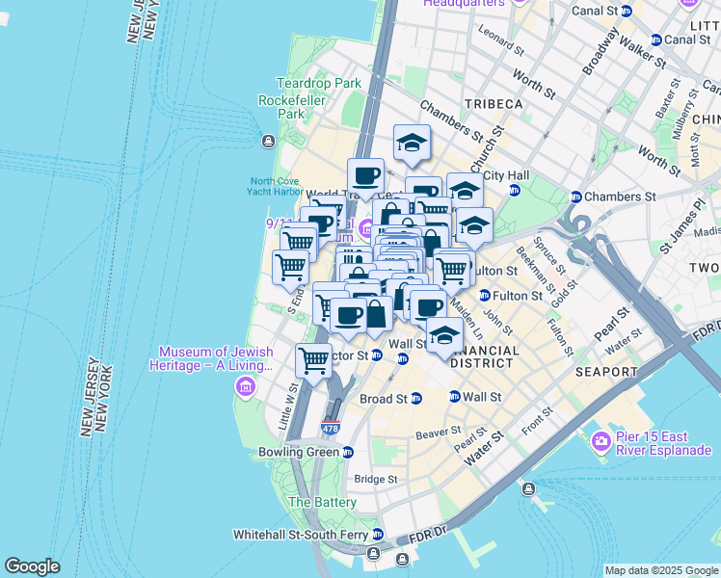
Task: Click the City Hall station label
Action: (507, 175)
